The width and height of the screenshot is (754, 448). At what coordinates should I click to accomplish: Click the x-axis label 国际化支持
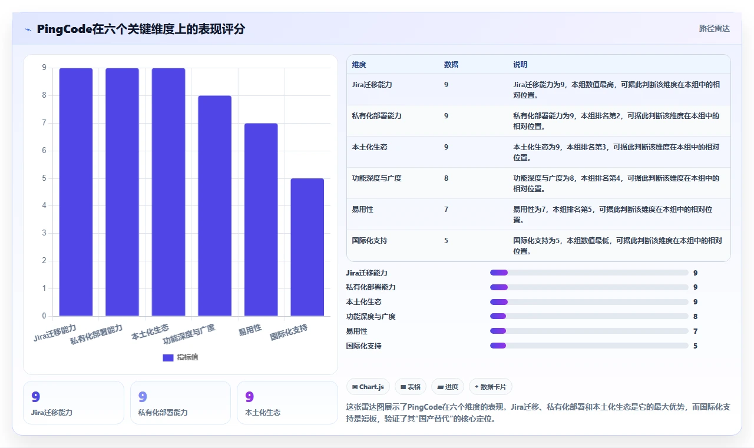coord(289,332)
